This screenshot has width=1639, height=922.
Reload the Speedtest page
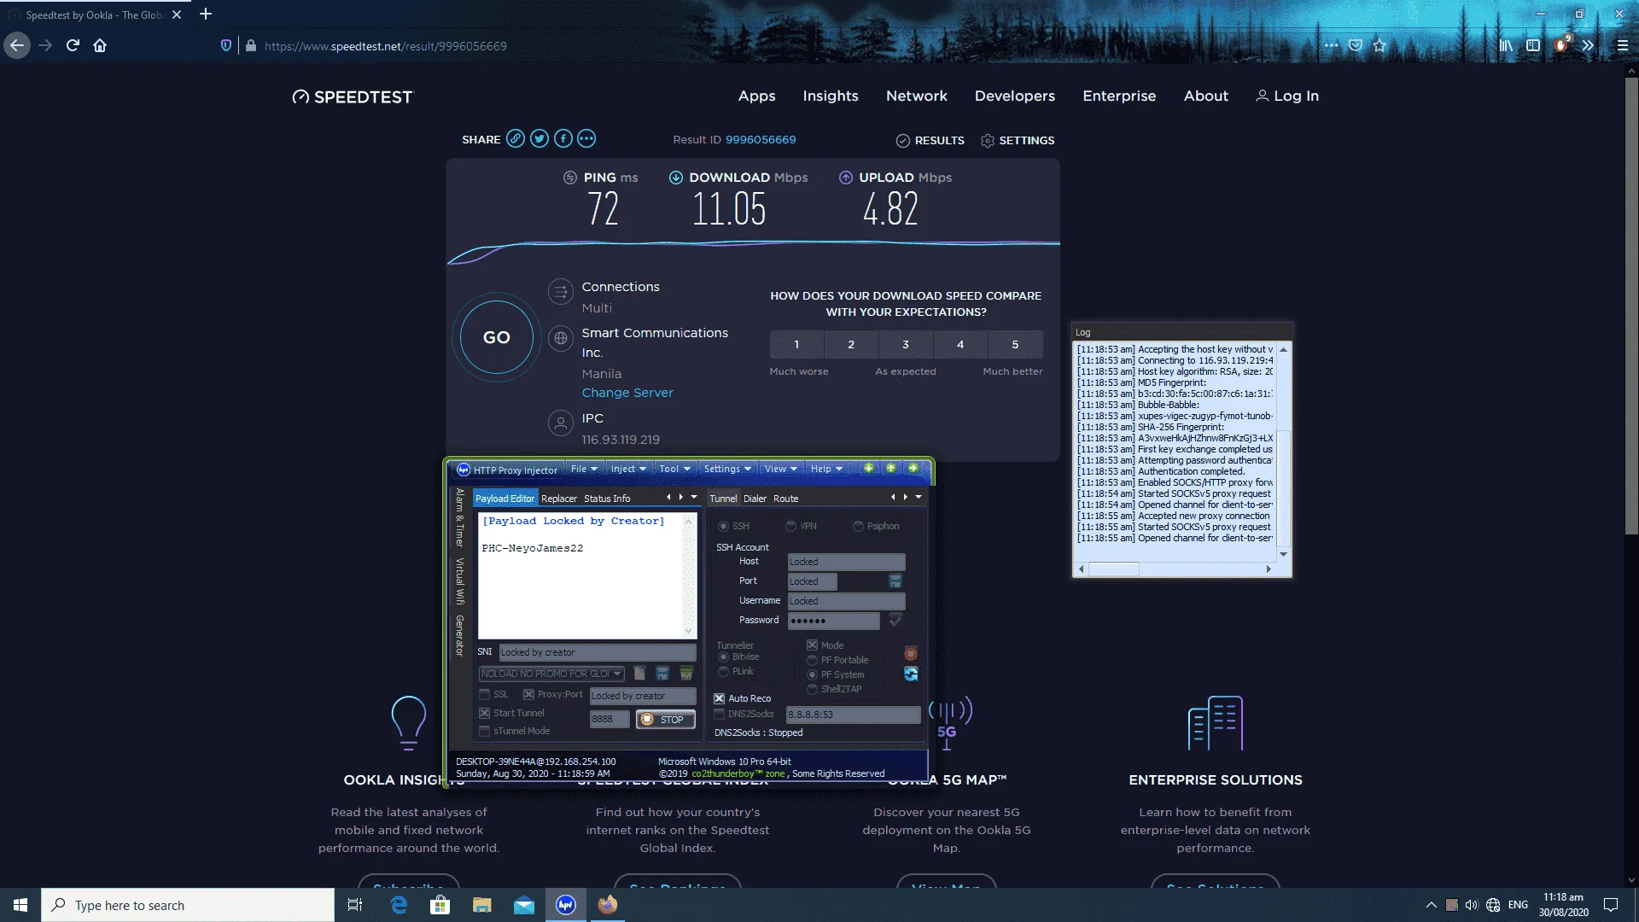[73, 45]
